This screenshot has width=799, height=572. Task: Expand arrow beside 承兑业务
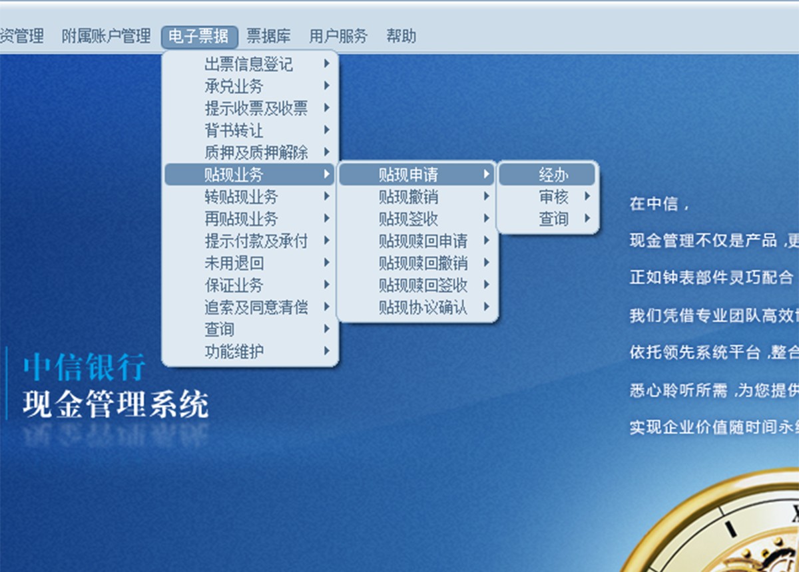pos(326,86)
